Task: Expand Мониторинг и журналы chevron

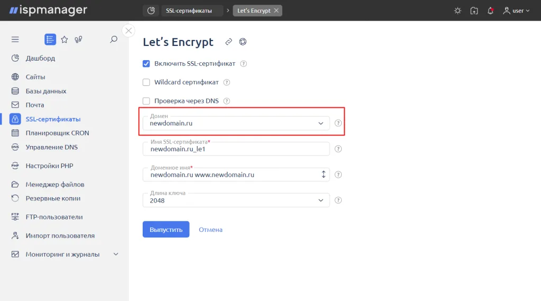Action: (x=116, y=254)
